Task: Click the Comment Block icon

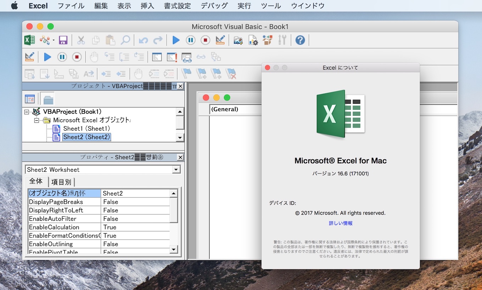Action: (153, 74)
